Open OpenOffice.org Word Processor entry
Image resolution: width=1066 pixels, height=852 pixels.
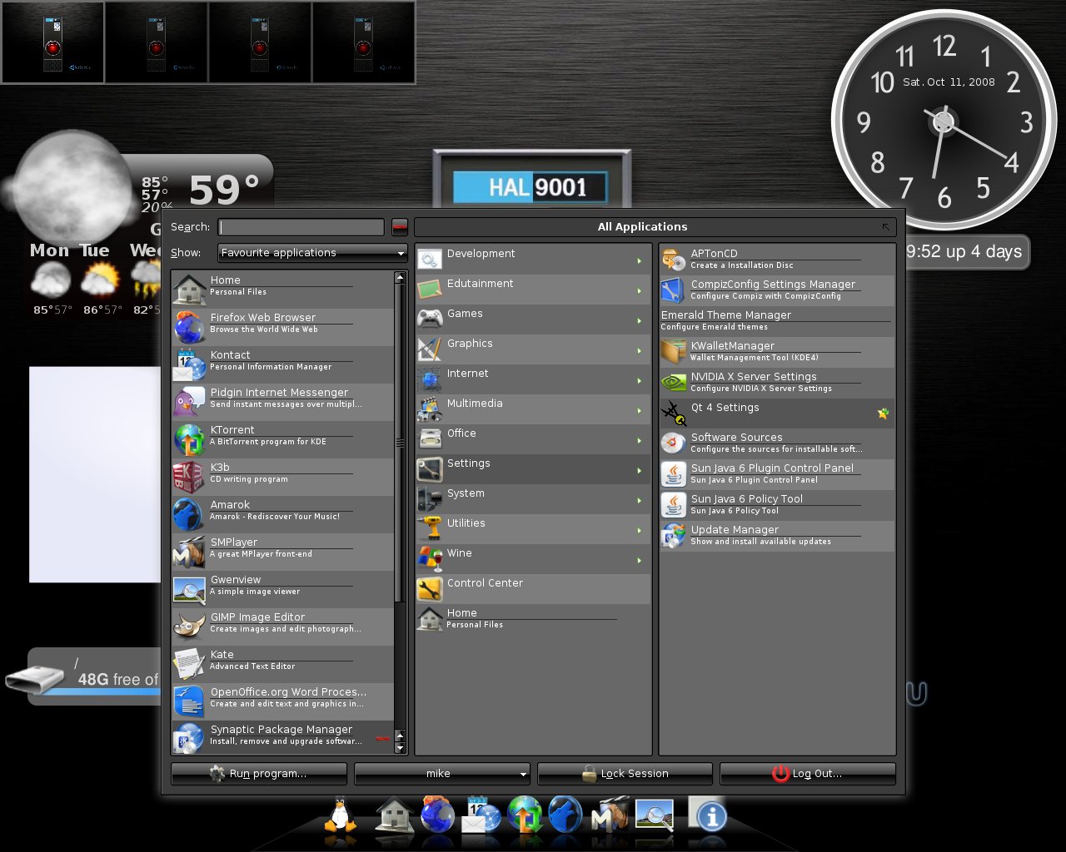[x=282, y=701]
